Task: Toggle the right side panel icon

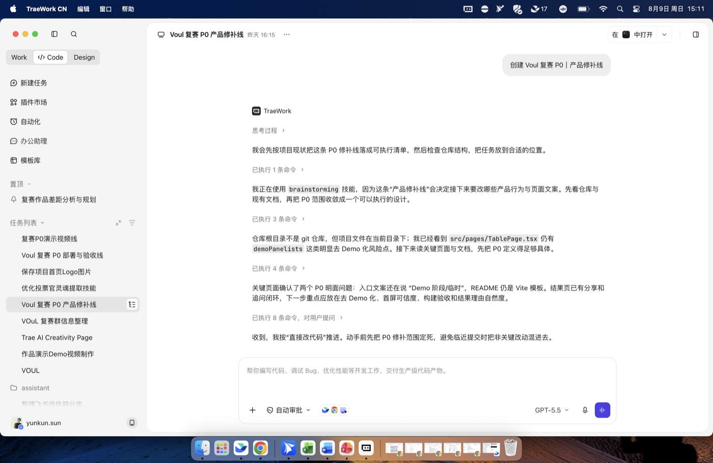Action: [696, 35]
